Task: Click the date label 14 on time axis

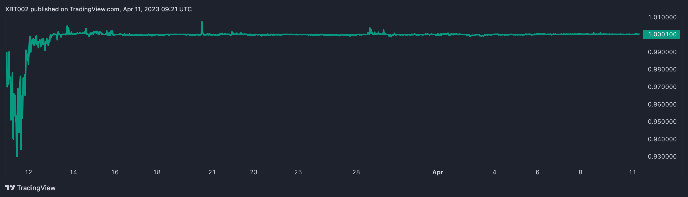Action: [x=73, y=172]
